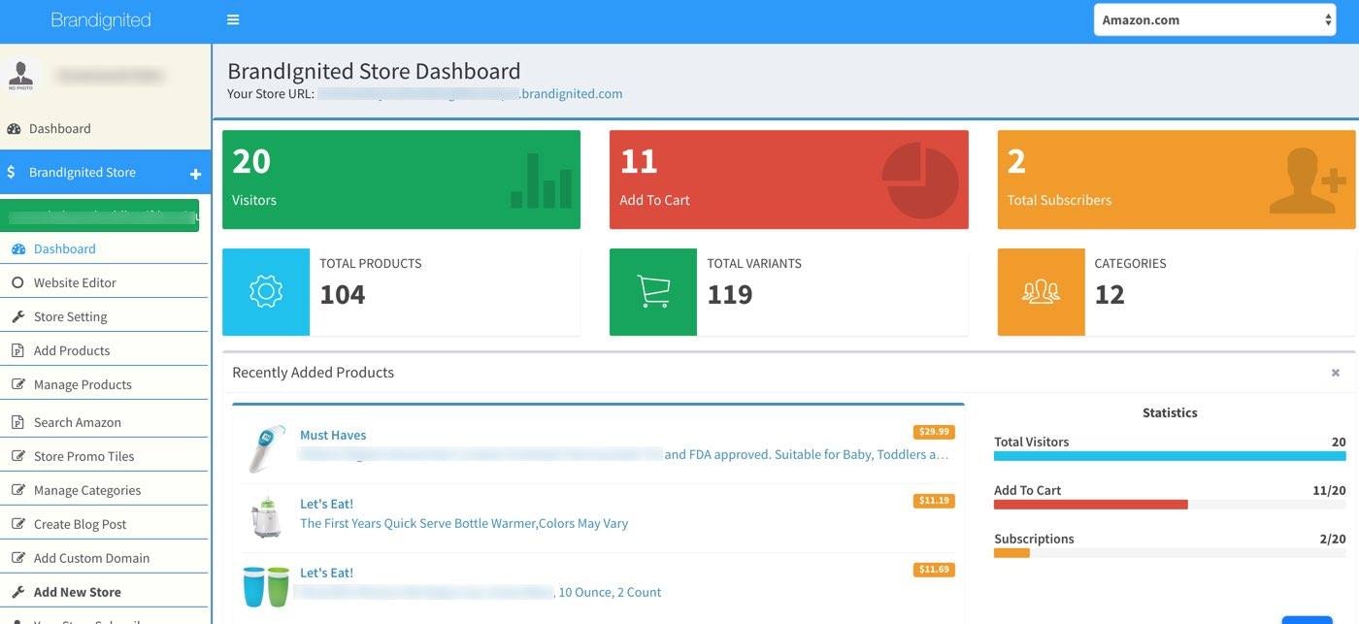The width and height of the screenshot is (1359, 624).
Task: Open Add Custom Domain
Action: (91, 558)
